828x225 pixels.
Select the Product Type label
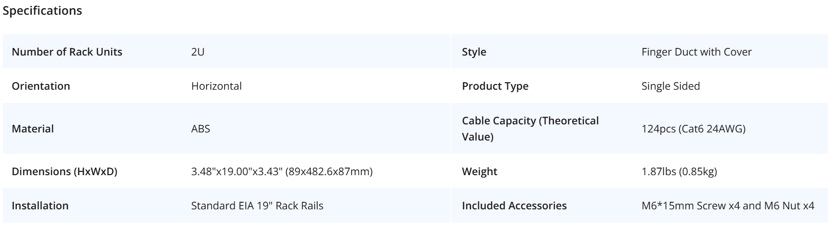[x=495, y=86]
